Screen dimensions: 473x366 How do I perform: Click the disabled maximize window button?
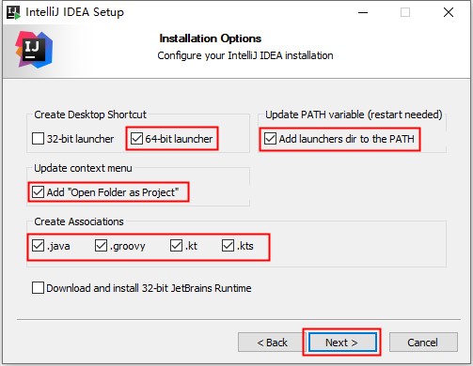click(x=405, y=12)
